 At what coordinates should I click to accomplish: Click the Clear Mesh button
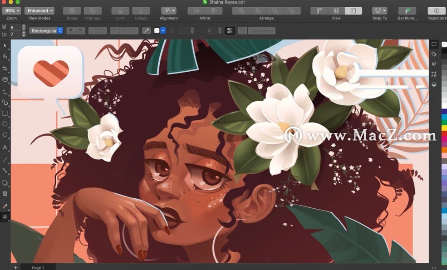(x=262, y=31)
